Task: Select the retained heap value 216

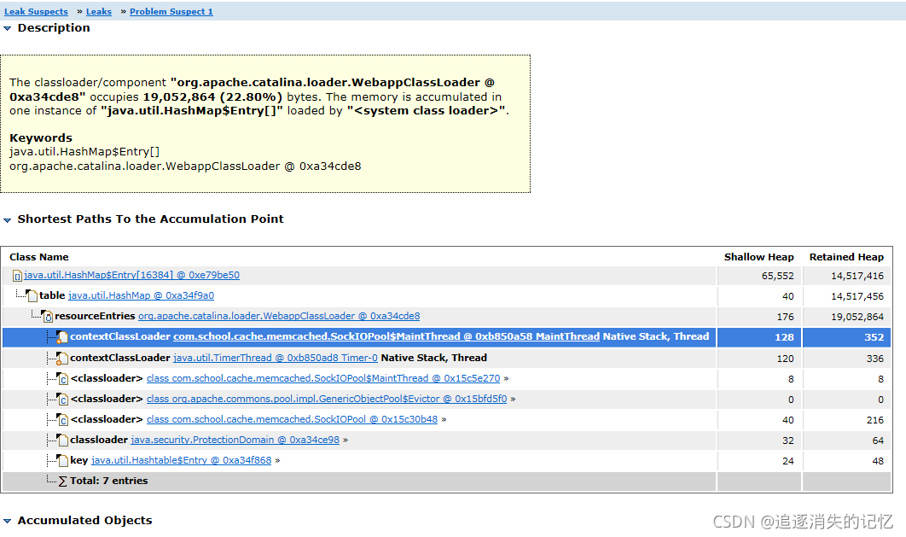Action: [x=874, y=420]
